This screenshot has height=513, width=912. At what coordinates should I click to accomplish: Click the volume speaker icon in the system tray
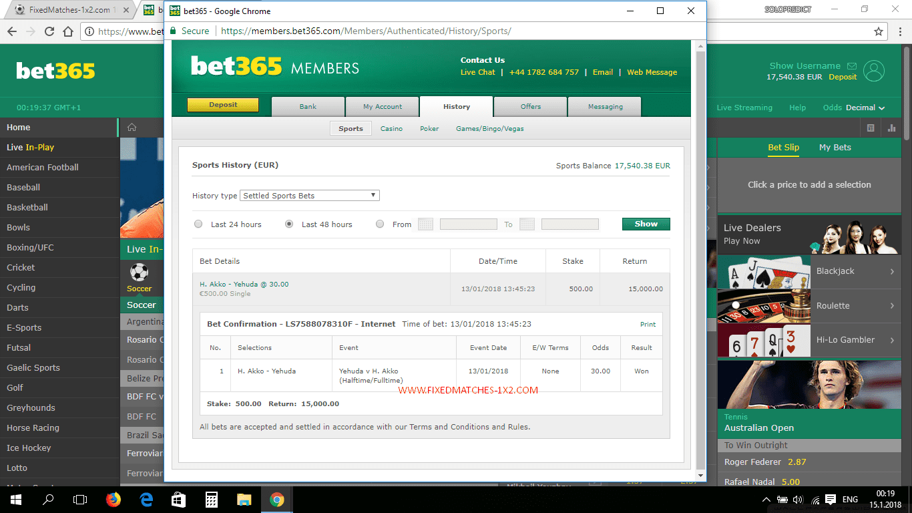pos(798,500)
